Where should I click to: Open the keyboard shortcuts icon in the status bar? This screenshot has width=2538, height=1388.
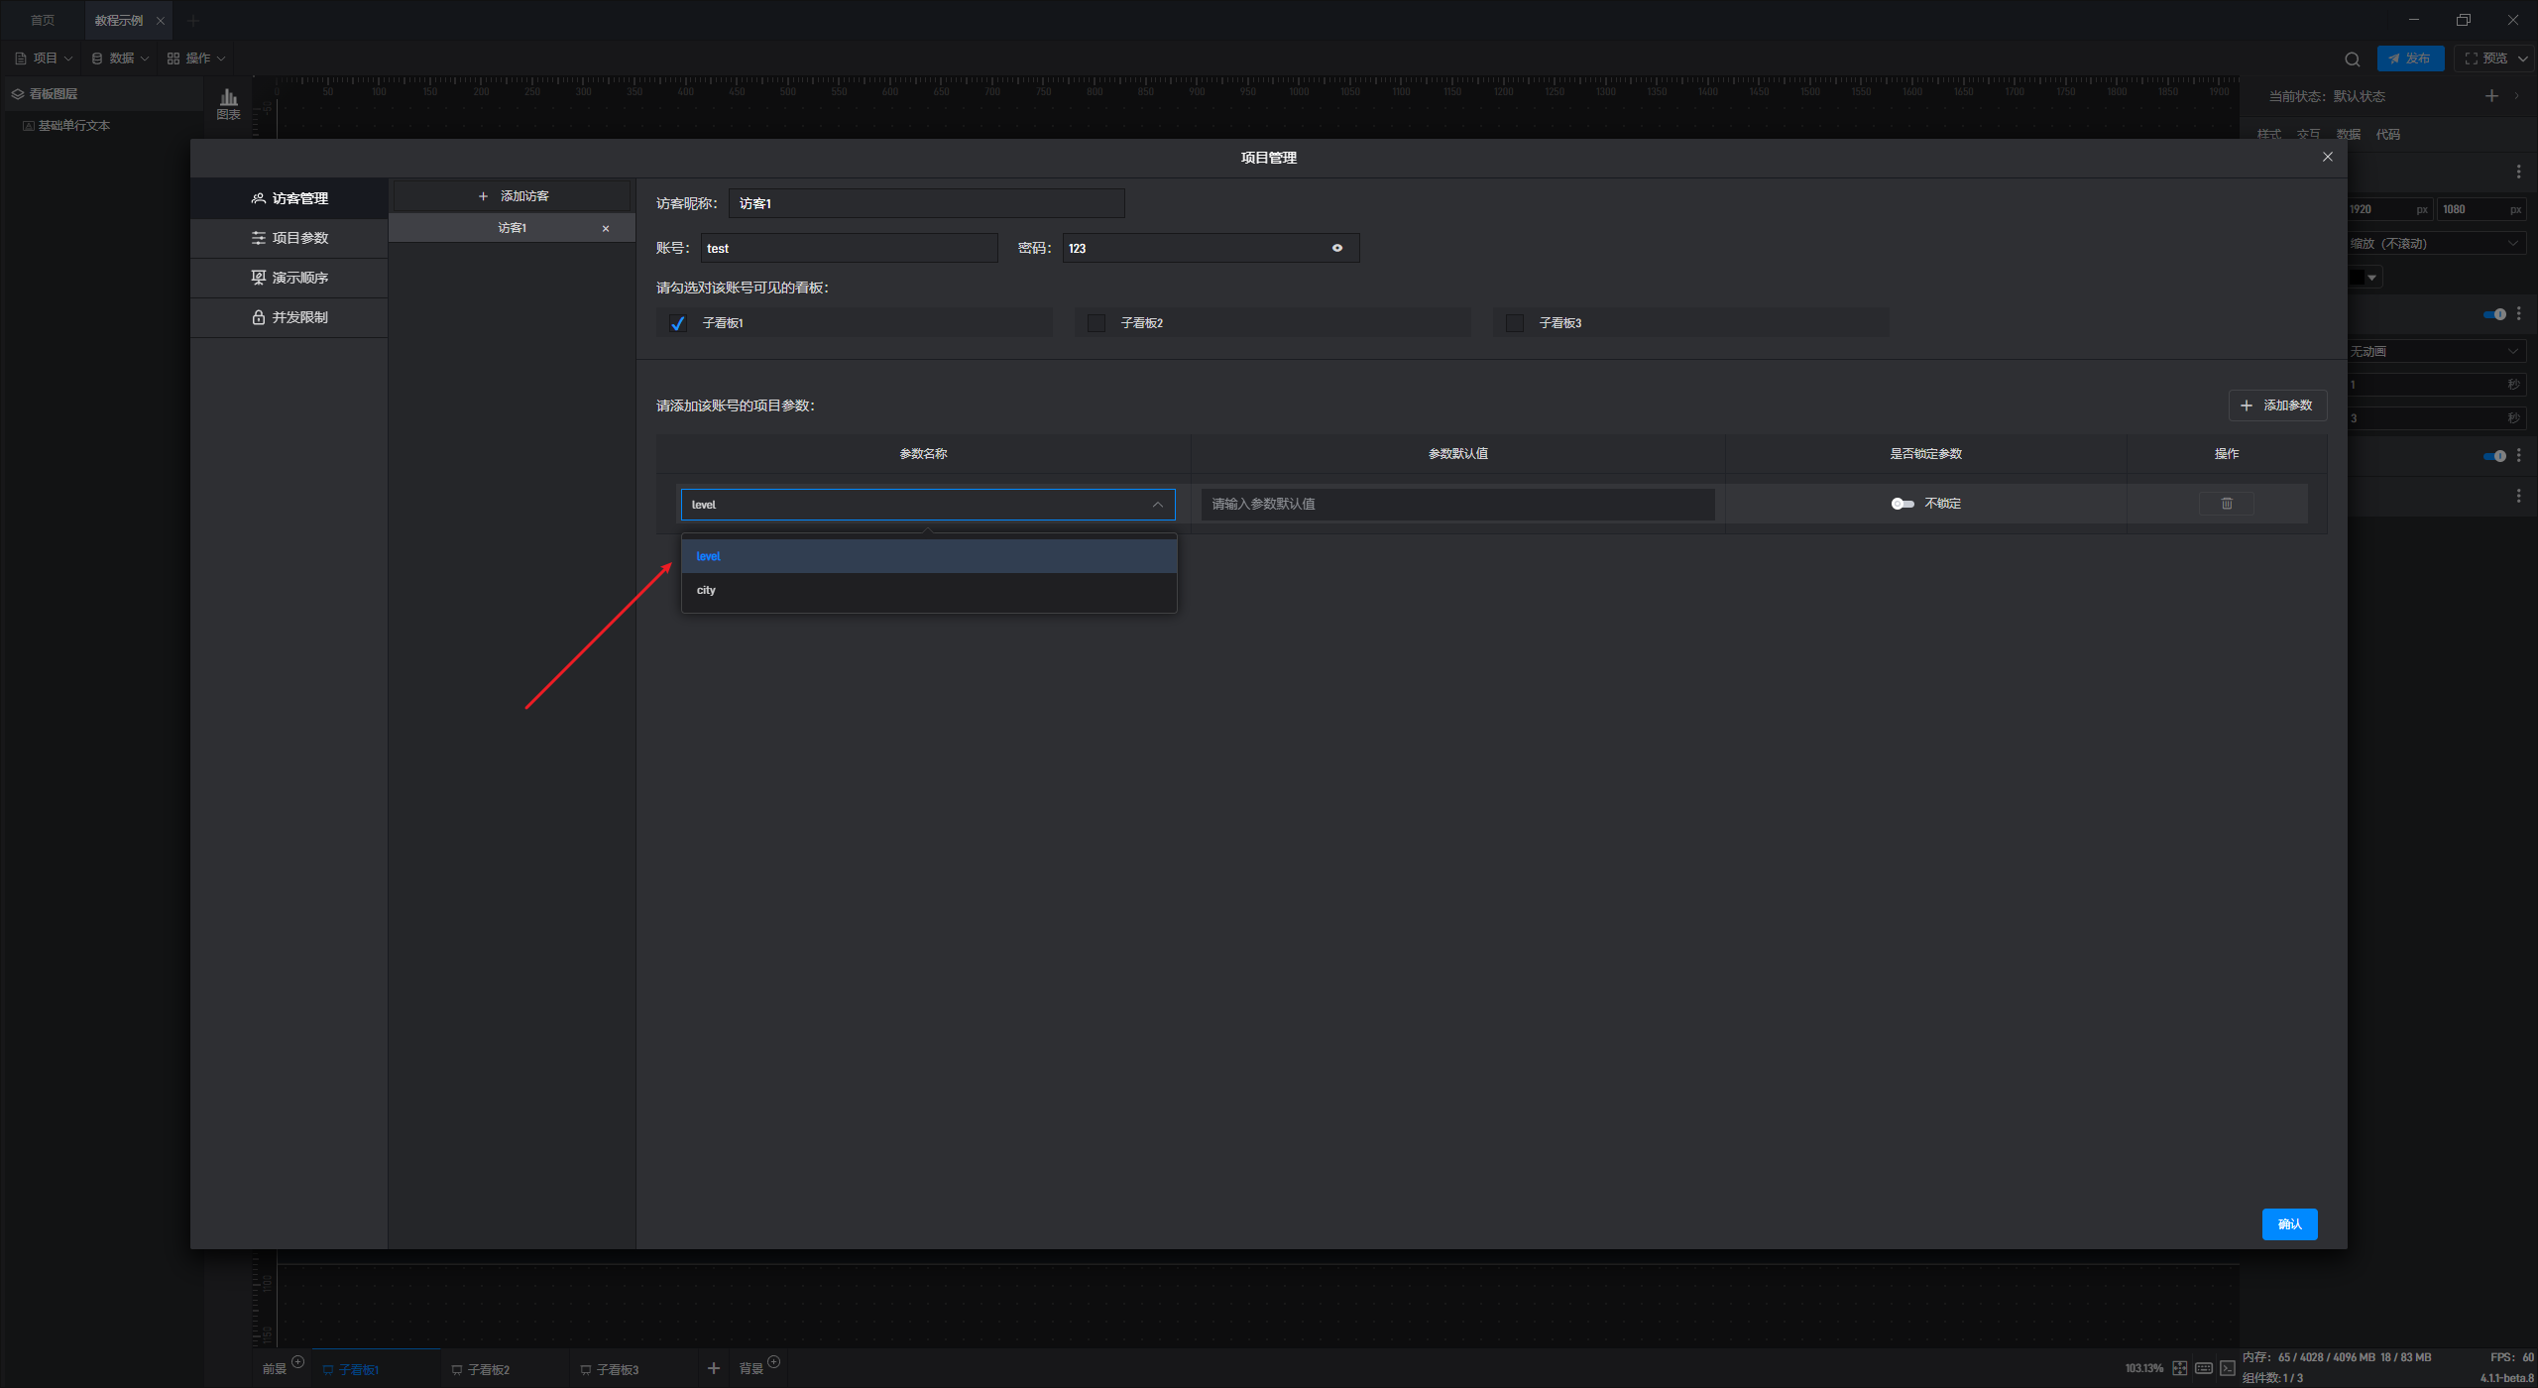(x=2204, y=1368)
